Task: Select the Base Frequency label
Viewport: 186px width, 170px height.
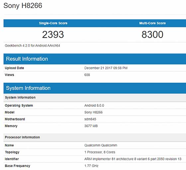Action: tap(17, 166)
